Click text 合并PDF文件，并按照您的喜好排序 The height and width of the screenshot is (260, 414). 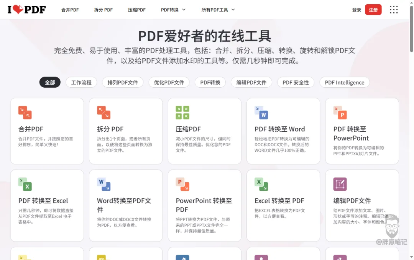pos(45,142)
